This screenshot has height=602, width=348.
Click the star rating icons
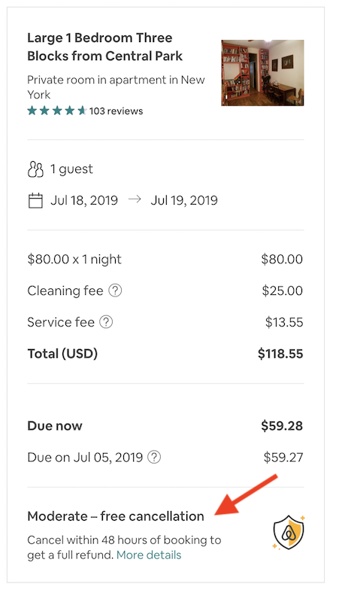[57, 111]
